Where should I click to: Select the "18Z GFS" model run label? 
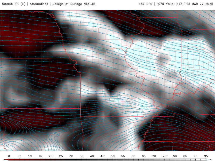(x=145, y=4)
